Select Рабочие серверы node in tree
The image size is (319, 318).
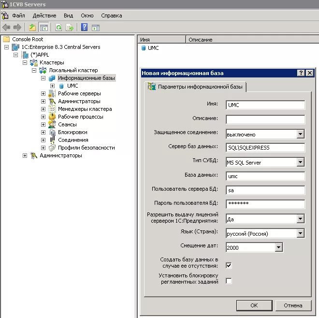pyautogui.click(x=79, y=93)
